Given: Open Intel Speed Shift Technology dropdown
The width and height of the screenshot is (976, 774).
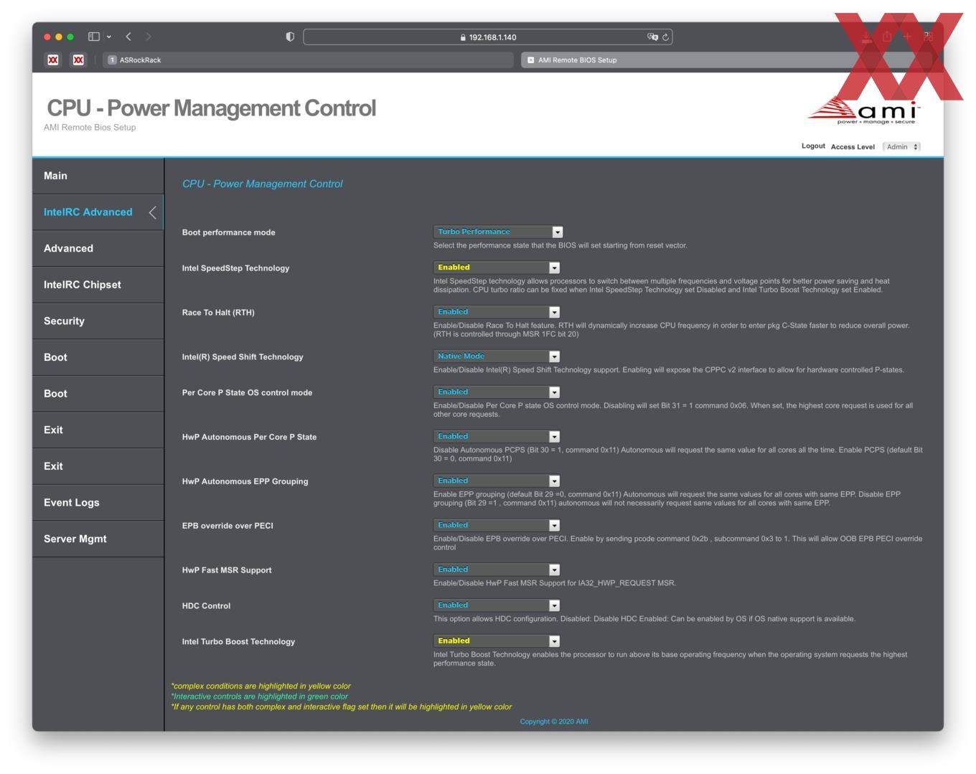Looking at the screenshot, I should [497, 357].
